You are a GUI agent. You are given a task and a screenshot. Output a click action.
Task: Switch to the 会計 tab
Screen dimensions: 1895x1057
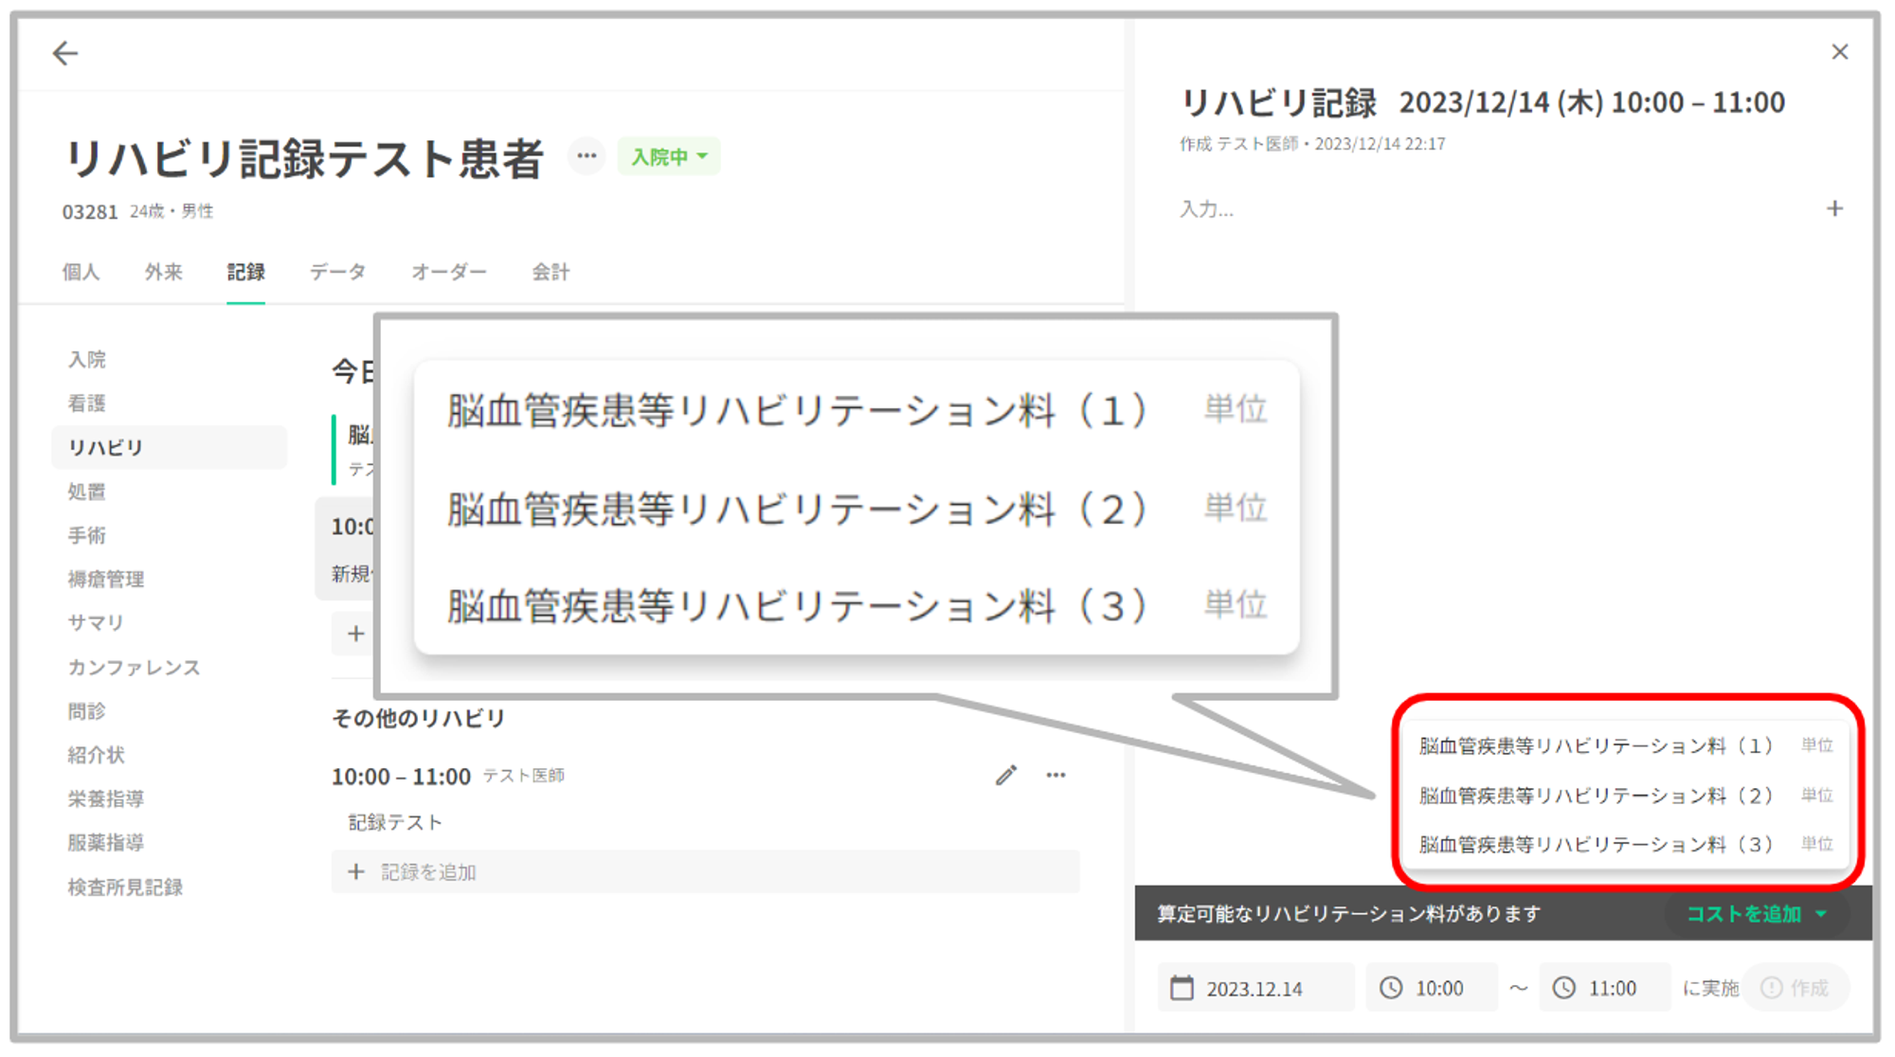click(550, 273)
